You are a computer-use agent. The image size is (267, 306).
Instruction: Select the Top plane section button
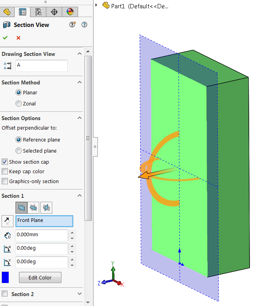(x=34, y=208)
